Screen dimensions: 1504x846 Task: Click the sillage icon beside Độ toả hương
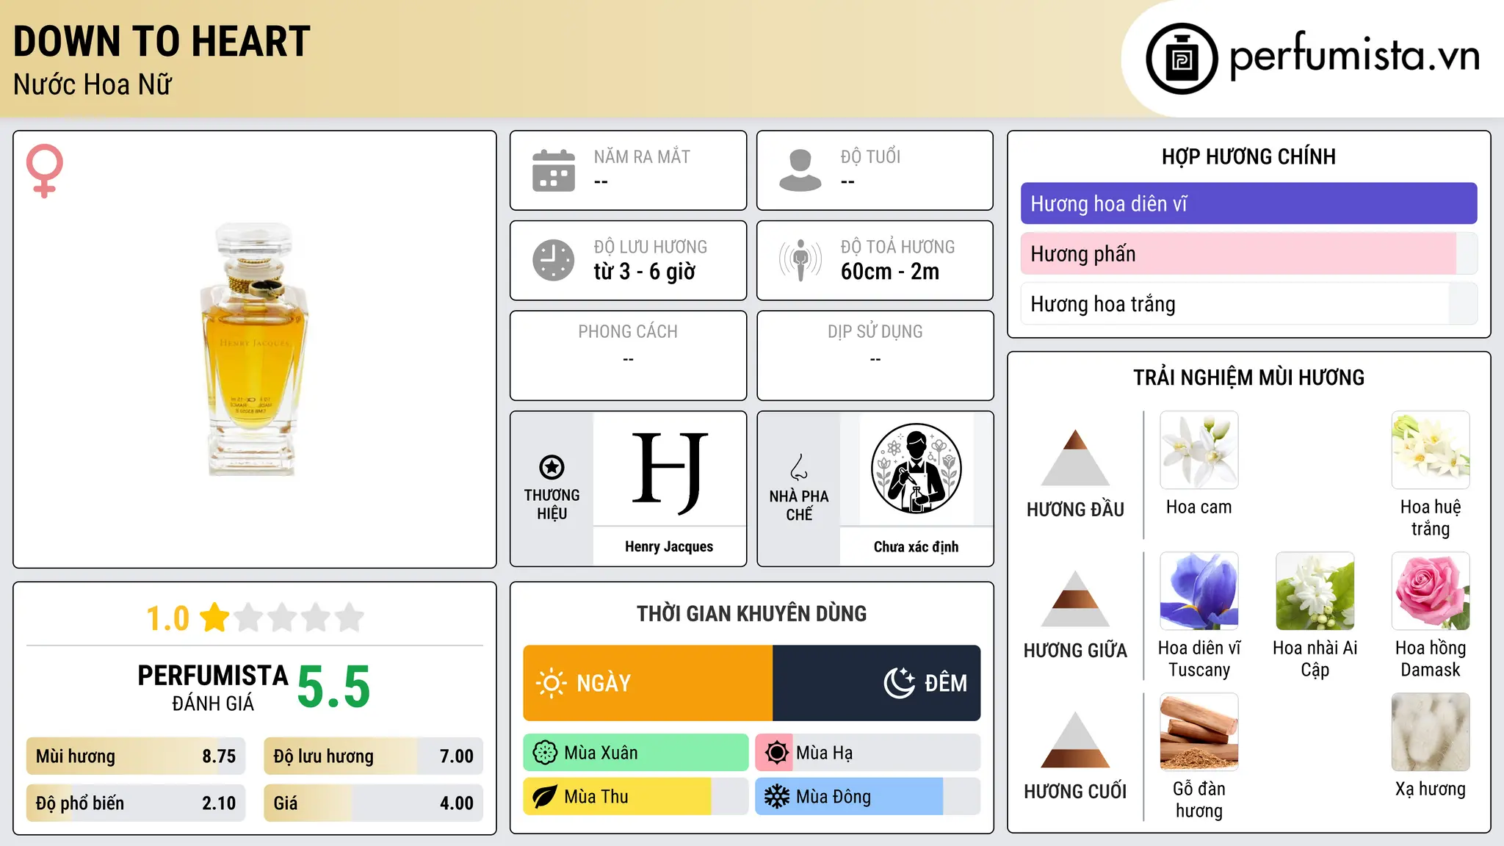(800, 260)
